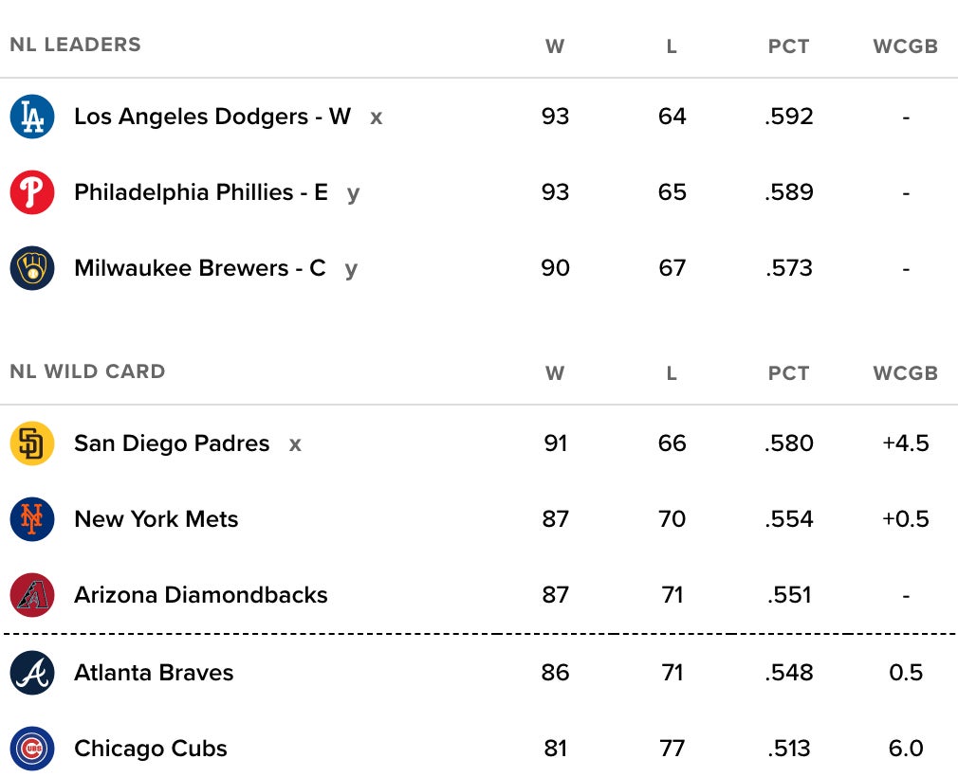
Task: Click the Atlanta Braves logo
Action: (32, 673)
